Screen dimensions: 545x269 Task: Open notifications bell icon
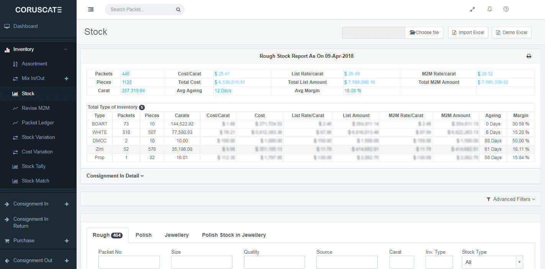[489, 9]
